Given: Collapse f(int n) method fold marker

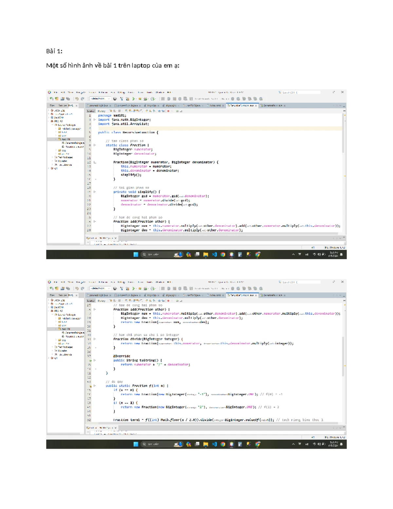Looking at the screenshot, I should pos(95,386).
